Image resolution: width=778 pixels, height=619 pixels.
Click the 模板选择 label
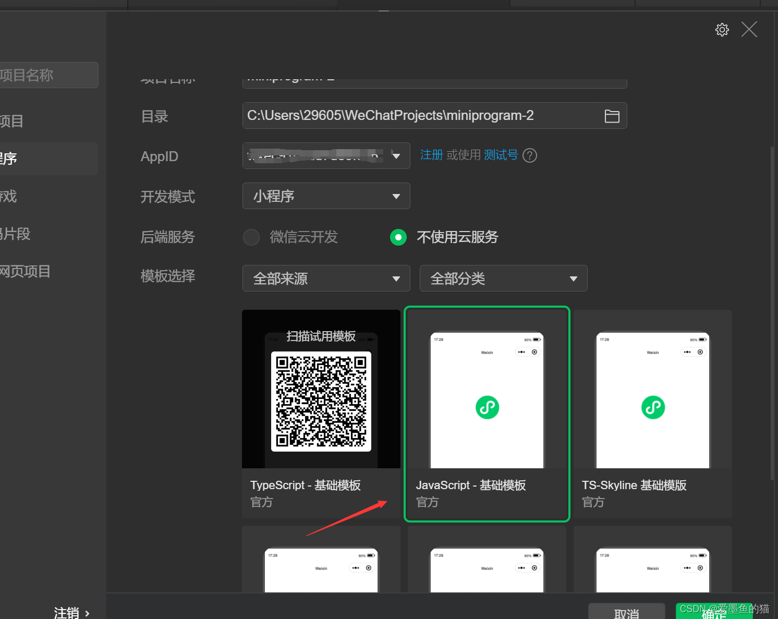click(x=168, y=276)
